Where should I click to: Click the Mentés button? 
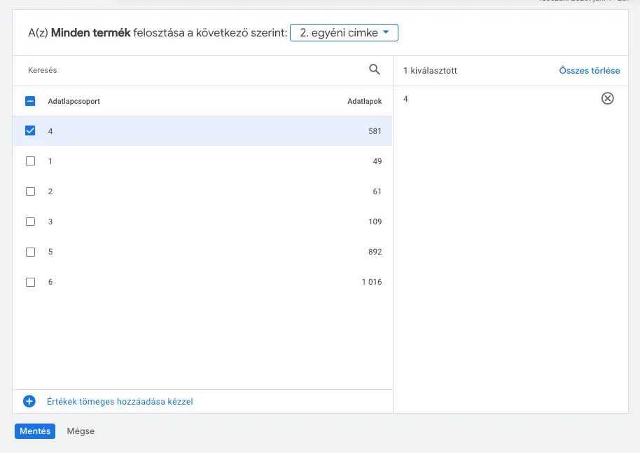click(x=35, y=431)
